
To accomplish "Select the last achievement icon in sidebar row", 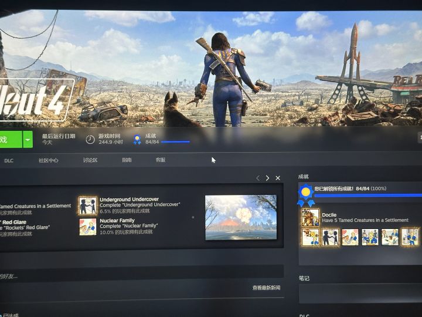I will (410, 237).
